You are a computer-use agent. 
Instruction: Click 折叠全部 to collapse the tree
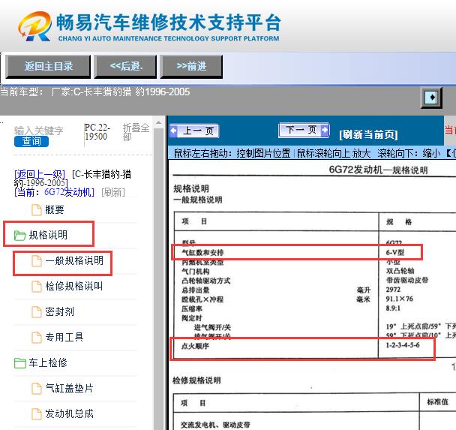[136, 132]
